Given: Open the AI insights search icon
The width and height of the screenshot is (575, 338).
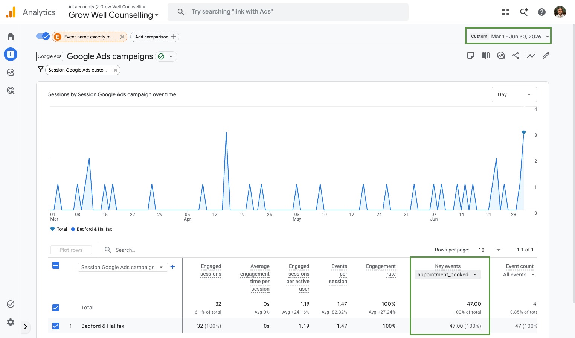Looking at the screenshot, I should (x=524, y=12).
